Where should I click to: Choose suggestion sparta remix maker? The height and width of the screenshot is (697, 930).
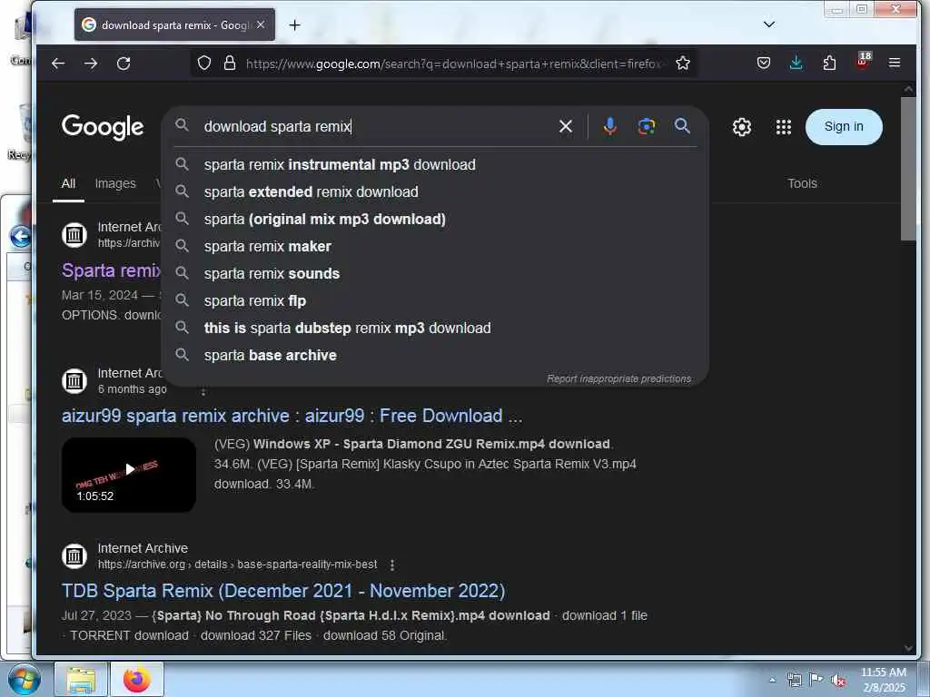[435, 247]
